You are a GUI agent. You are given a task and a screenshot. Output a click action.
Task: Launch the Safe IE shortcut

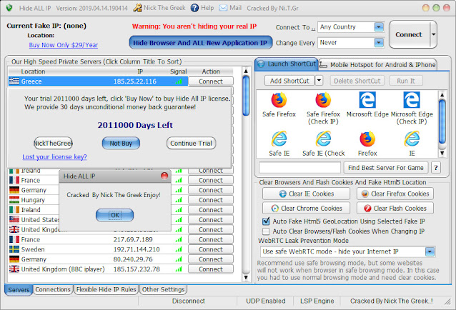[x=279, y=139]
